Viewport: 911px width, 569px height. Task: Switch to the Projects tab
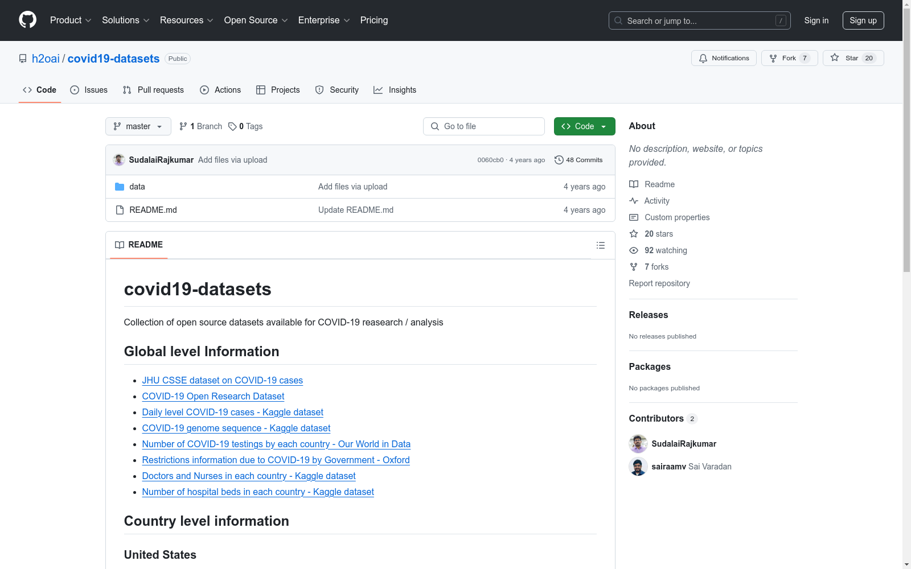point(278,90)
